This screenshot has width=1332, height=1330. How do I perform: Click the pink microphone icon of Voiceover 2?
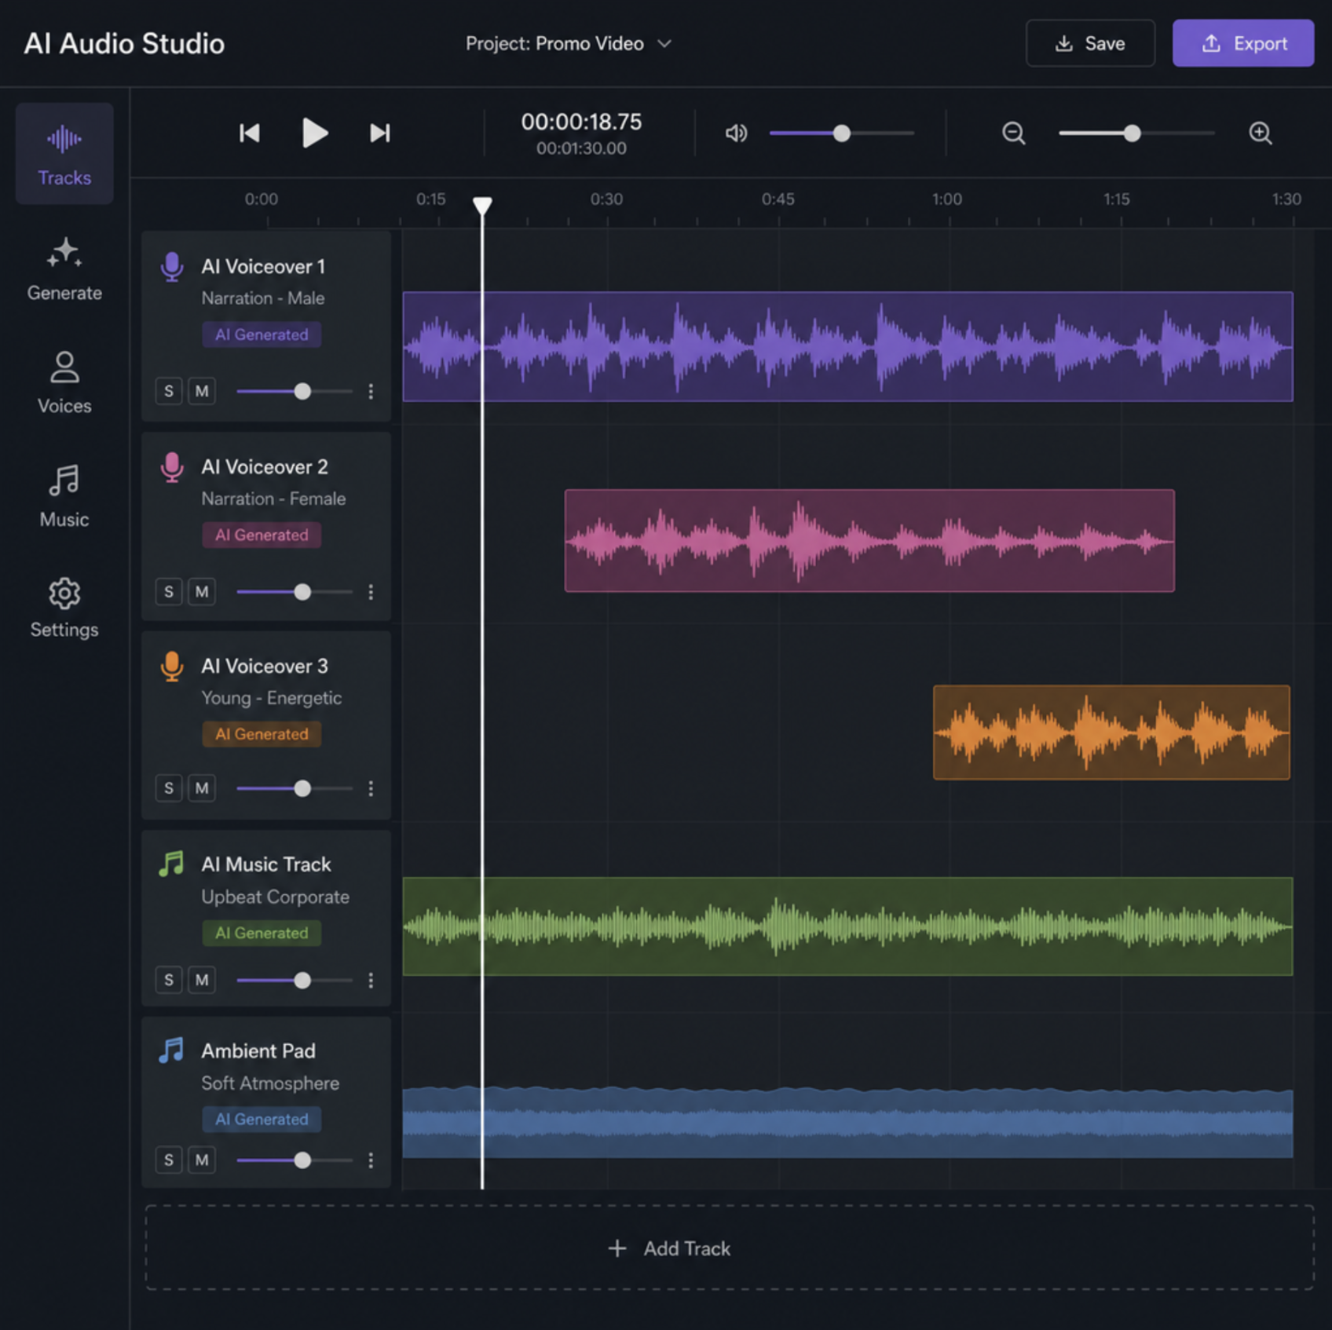(x=172, y=467)
